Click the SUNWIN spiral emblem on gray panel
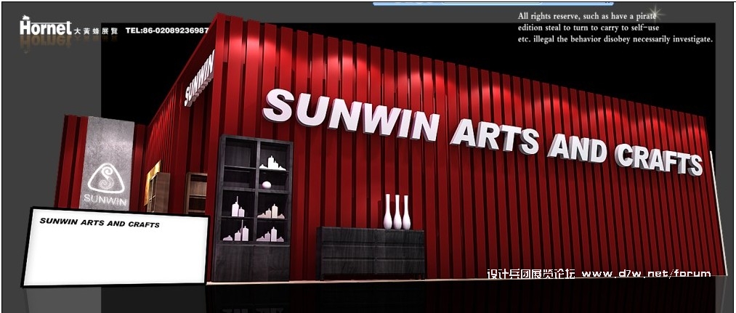Viewport: 736px width, 313px height. click(107, 178)
